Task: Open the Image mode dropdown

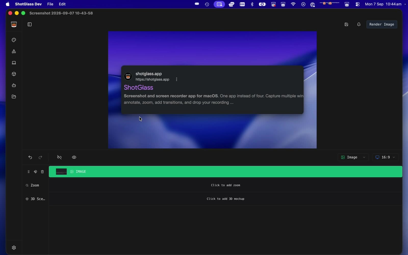Action: point(353,157)
